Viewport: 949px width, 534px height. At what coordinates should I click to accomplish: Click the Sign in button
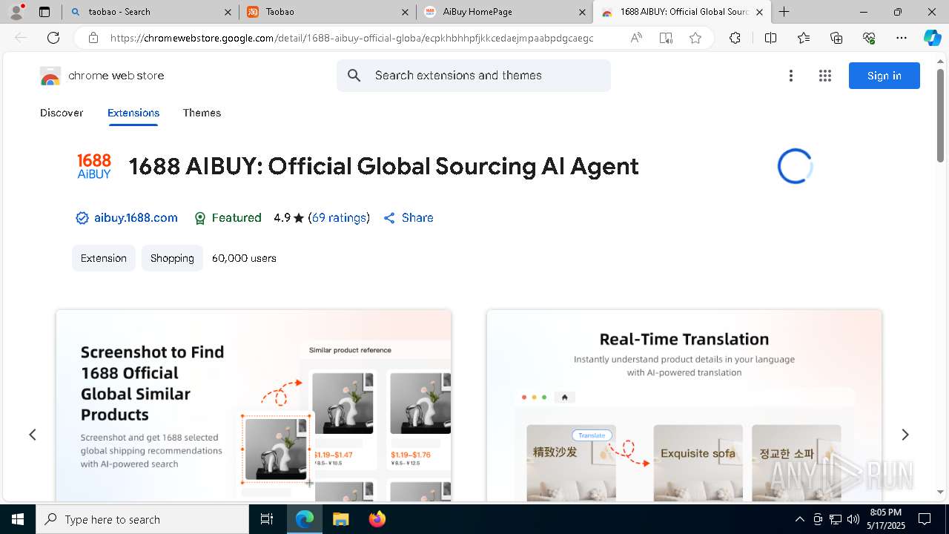[884, 76]
